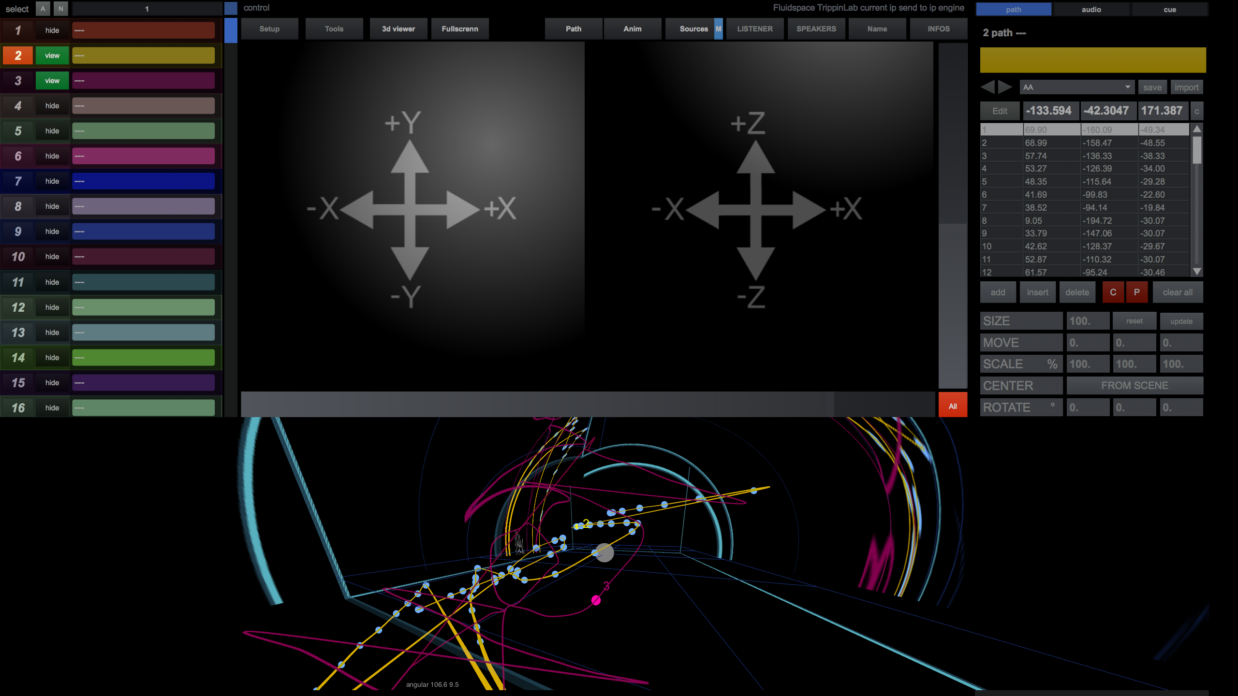Toggle hide on source 8
1238x696 pixels.
point(52,206)
